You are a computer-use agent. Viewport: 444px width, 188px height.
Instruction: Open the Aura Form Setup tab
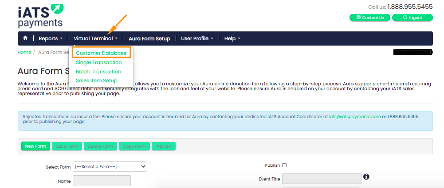coord(149,38)
